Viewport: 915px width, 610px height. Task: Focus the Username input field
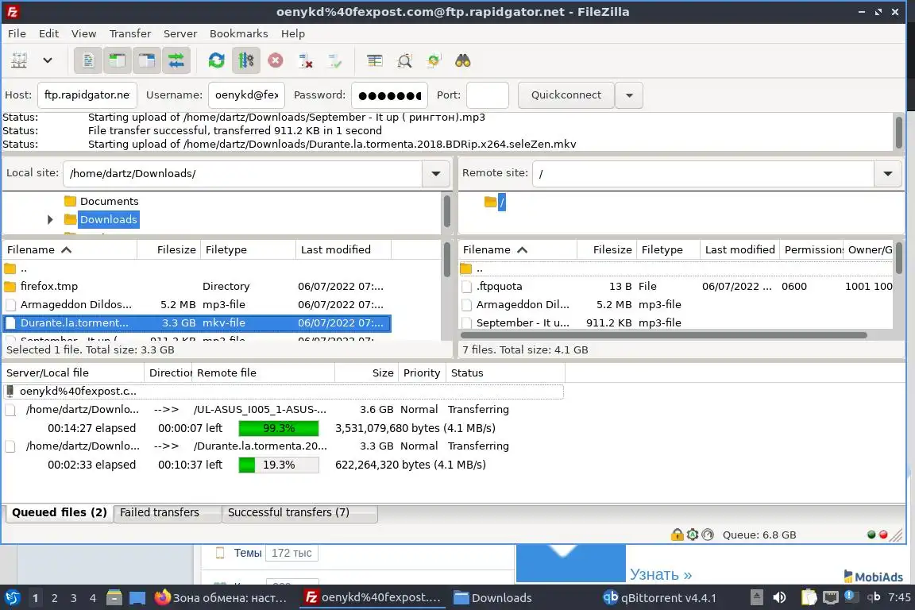pyautogui.click(x=246, y=95)
